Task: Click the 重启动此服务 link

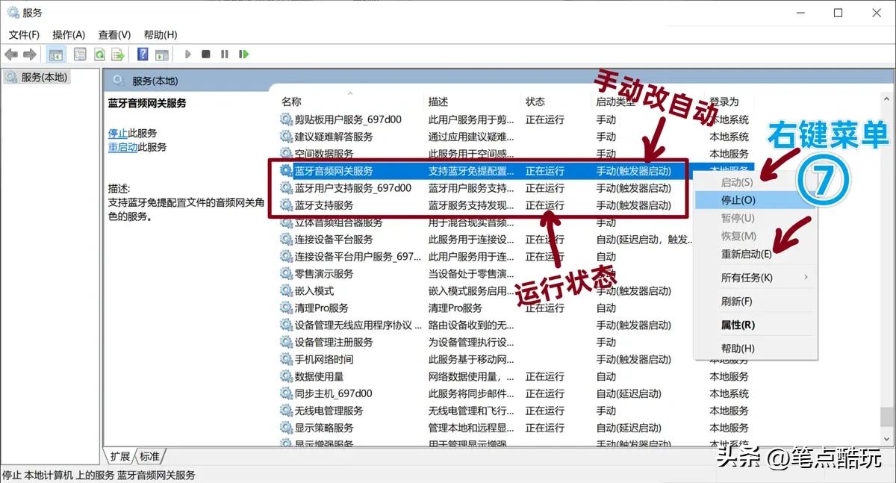Action: (124, 146)
